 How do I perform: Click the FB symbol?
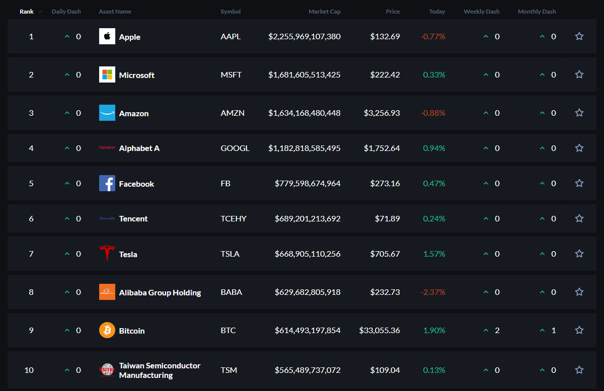click(225, 184)
